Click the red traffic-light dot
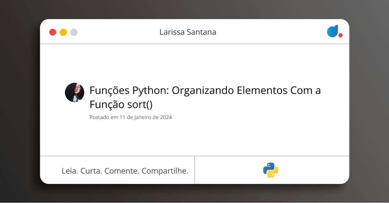This screenshot has height=203, width=389. pos(53,32)
